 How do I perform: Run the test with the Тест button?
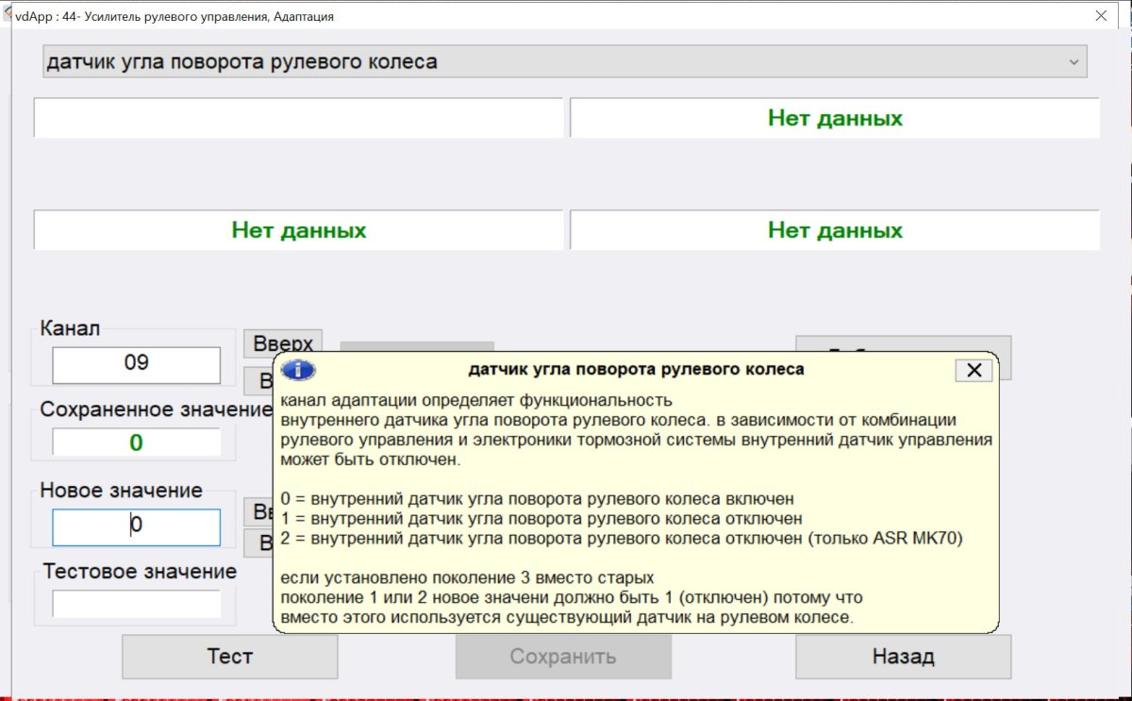229,656
